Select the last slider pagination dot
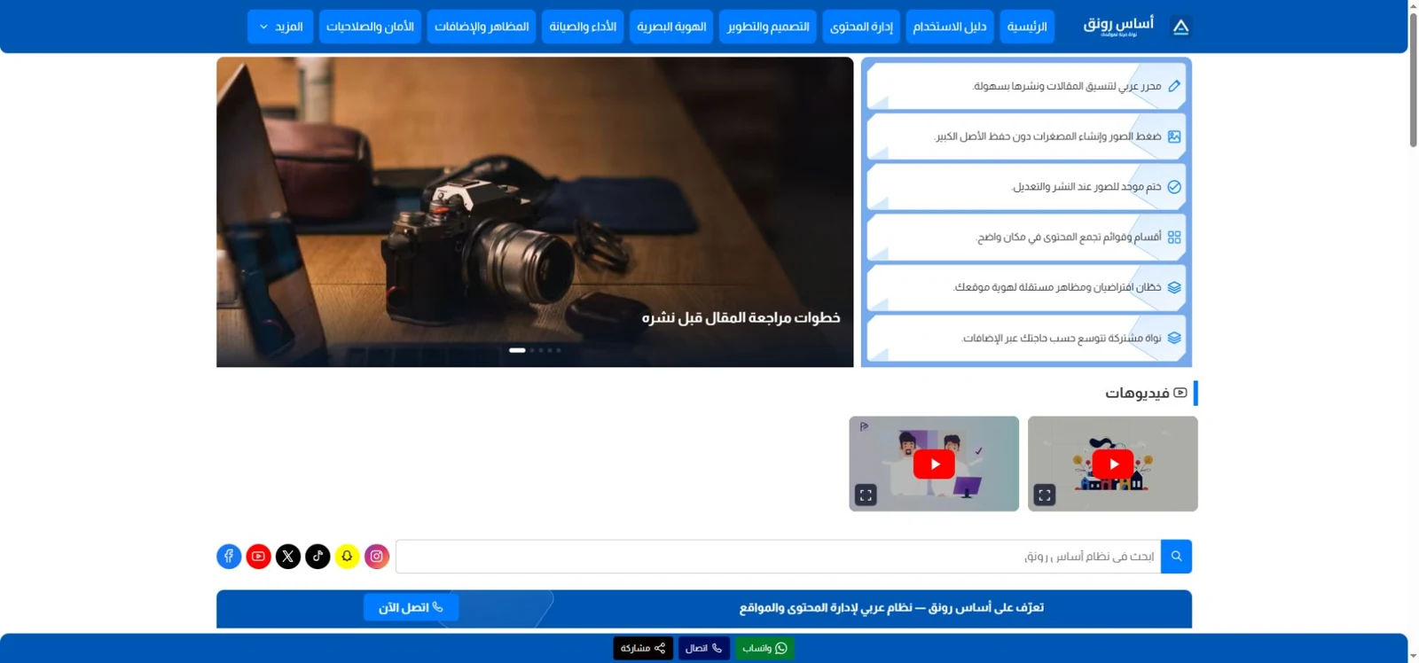 point(558,350)
